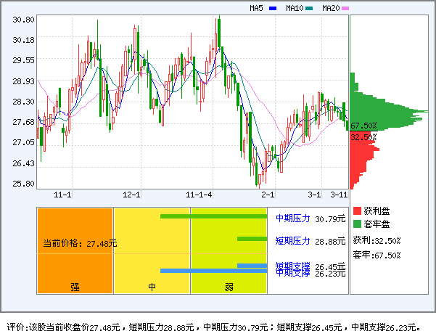Click the 30.80 price on the y-axis
436x331 pixels.
23,20
